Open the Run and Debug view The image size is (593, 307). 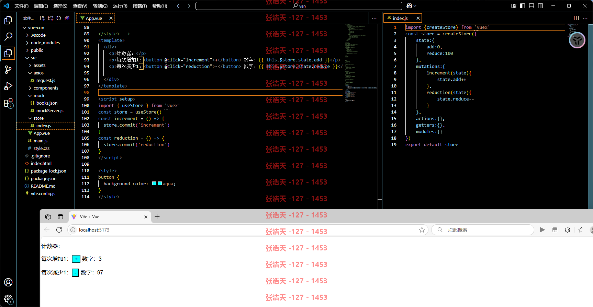click(x=8, y=86)
